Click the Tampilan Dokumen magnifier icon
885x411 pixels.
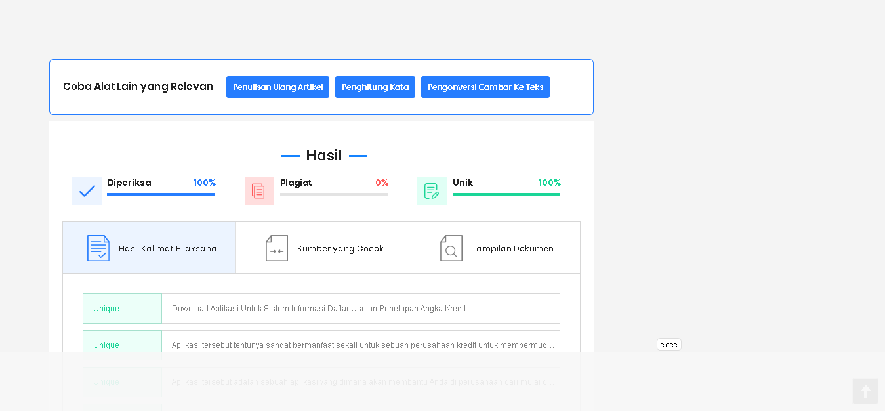point(451,248)
